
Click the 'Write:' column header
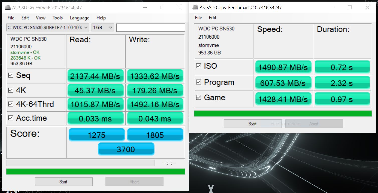(139, 40)
